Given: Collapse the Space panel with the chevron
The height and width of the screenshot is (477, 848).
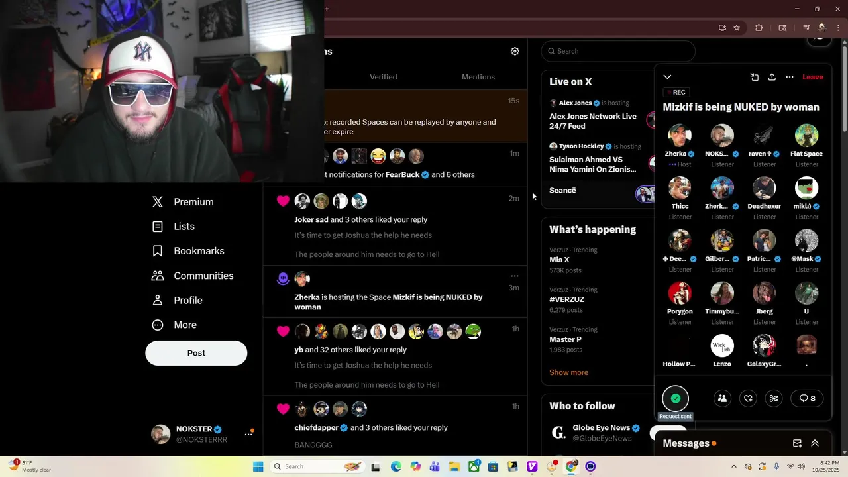Looking at the screenshot, I should pyautogui.click(x=667, y=77).
